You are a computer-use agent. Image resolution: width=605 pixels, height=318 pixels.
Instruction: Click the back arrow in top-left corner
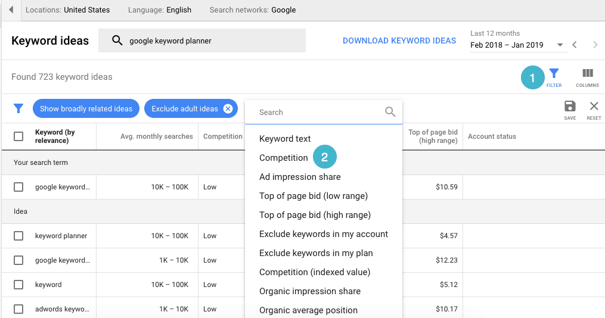pyautogui.click(x=11, y=10)
